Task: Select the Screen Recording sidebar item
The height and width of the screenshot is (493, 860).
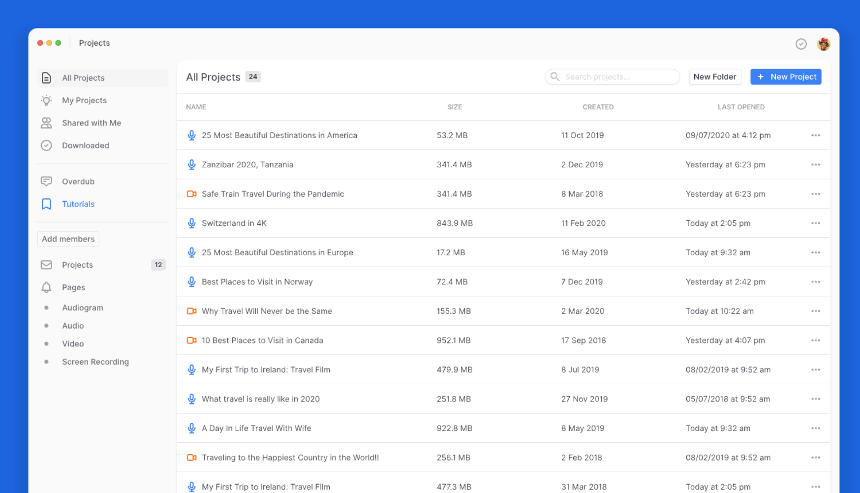Action: [95, 362]
